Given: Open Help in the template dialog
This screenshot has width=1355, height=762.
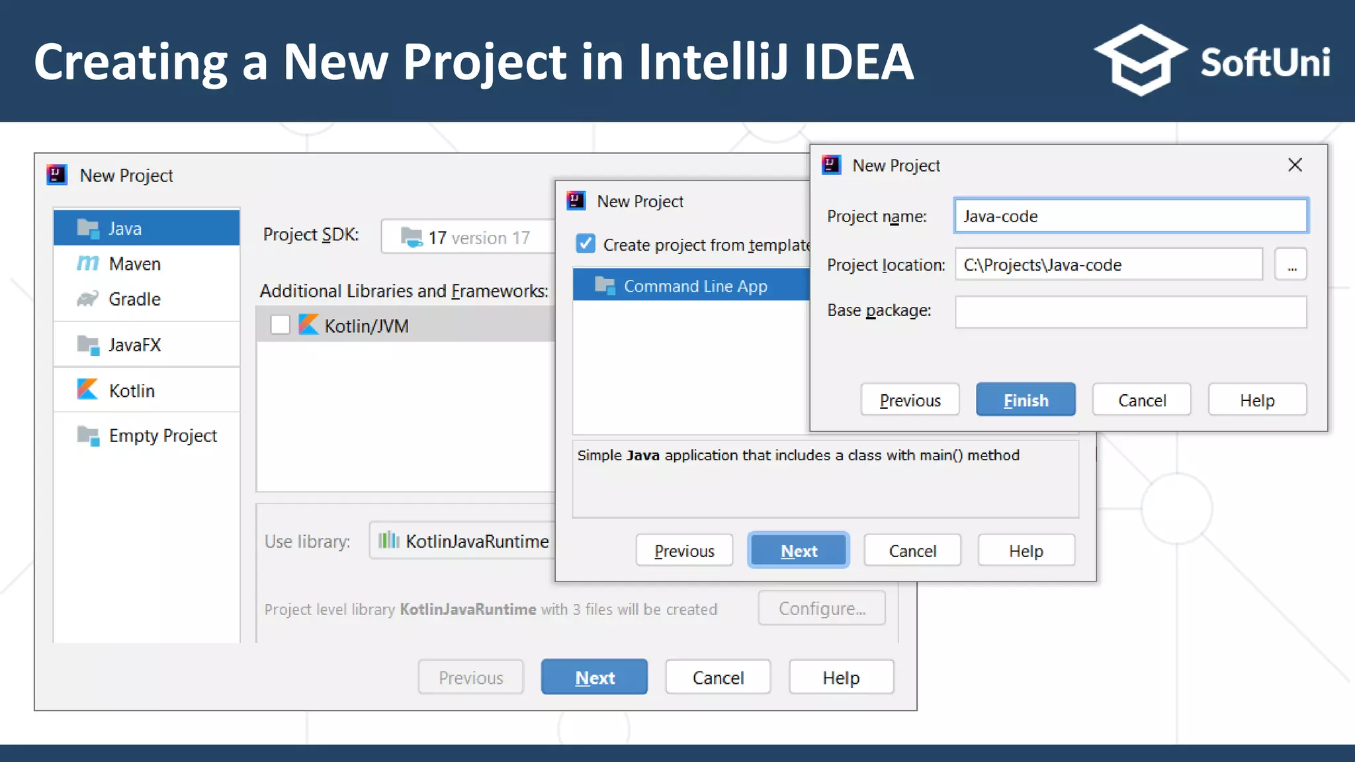Looking at the screenshot, I should [x=1026, y=550].
